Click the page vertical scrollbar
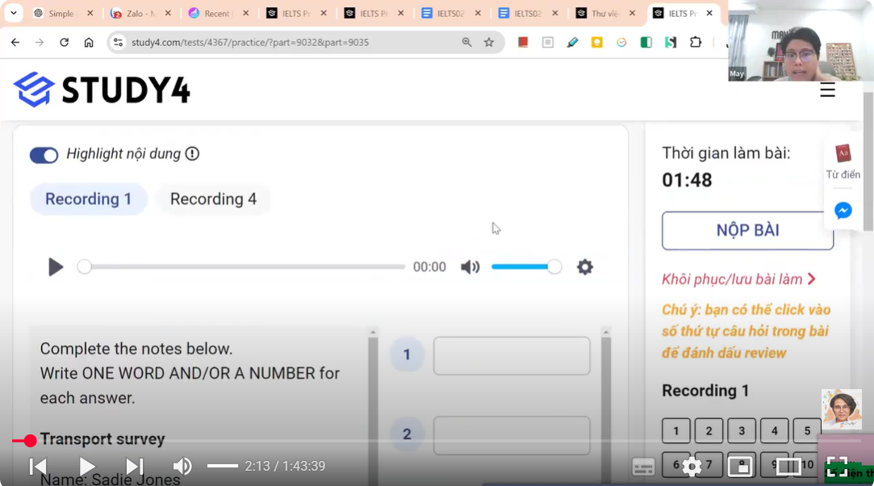874x486 pixels. [868, 161]
